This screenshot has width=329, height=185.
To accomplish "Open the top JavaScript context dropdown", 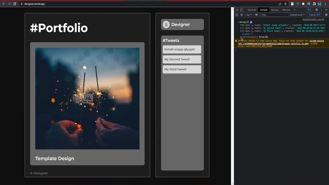I will coord(249,15).
